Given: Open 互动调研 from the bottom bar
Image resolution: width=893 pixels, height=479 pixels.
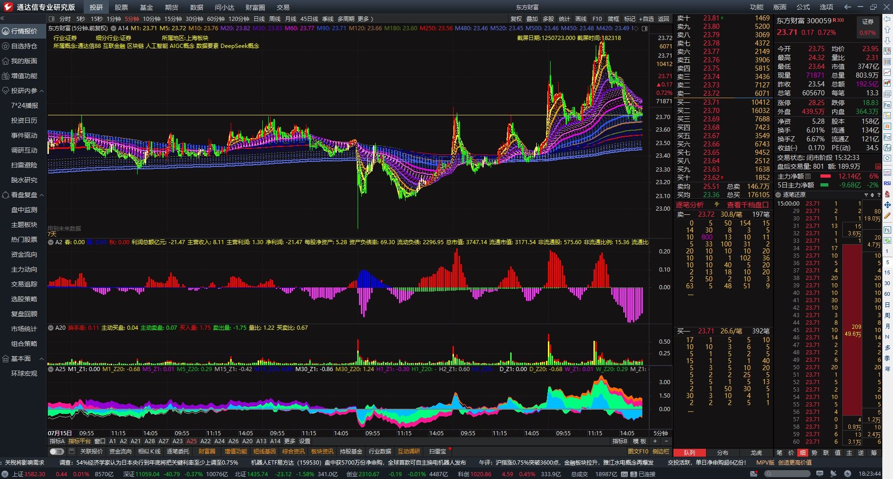Looking at the screenshot, I should (408, 451).
